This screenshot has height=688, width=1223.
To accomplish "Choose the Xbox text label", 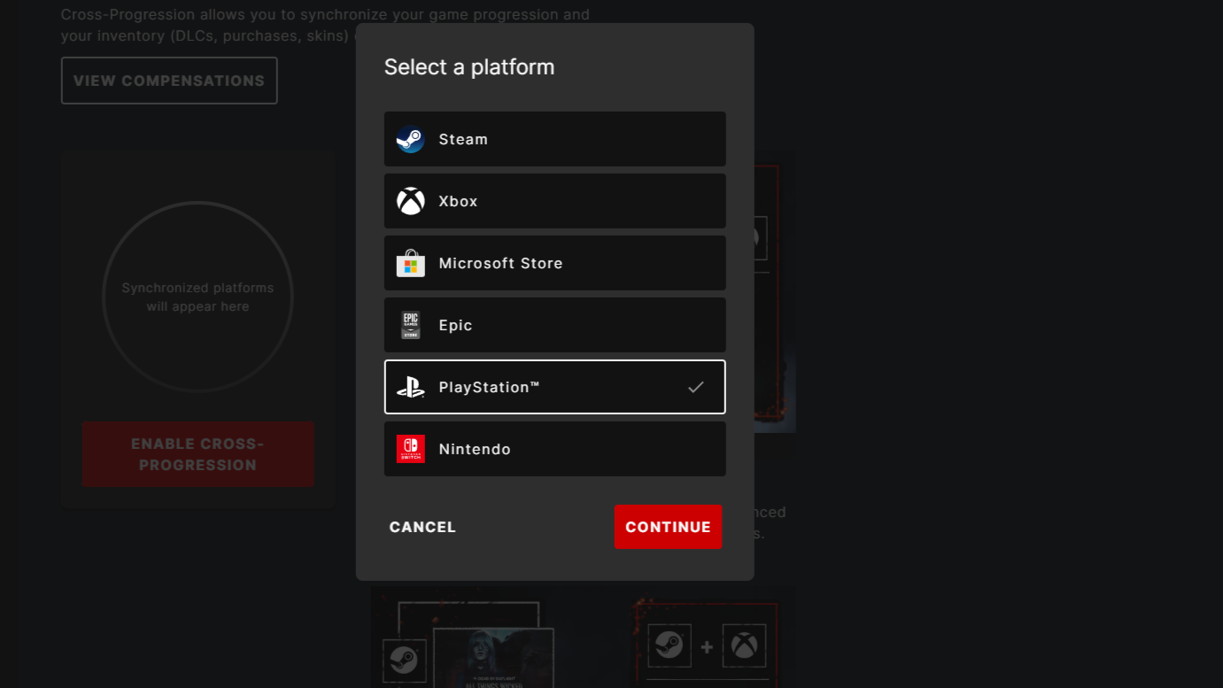I will 458,201.
